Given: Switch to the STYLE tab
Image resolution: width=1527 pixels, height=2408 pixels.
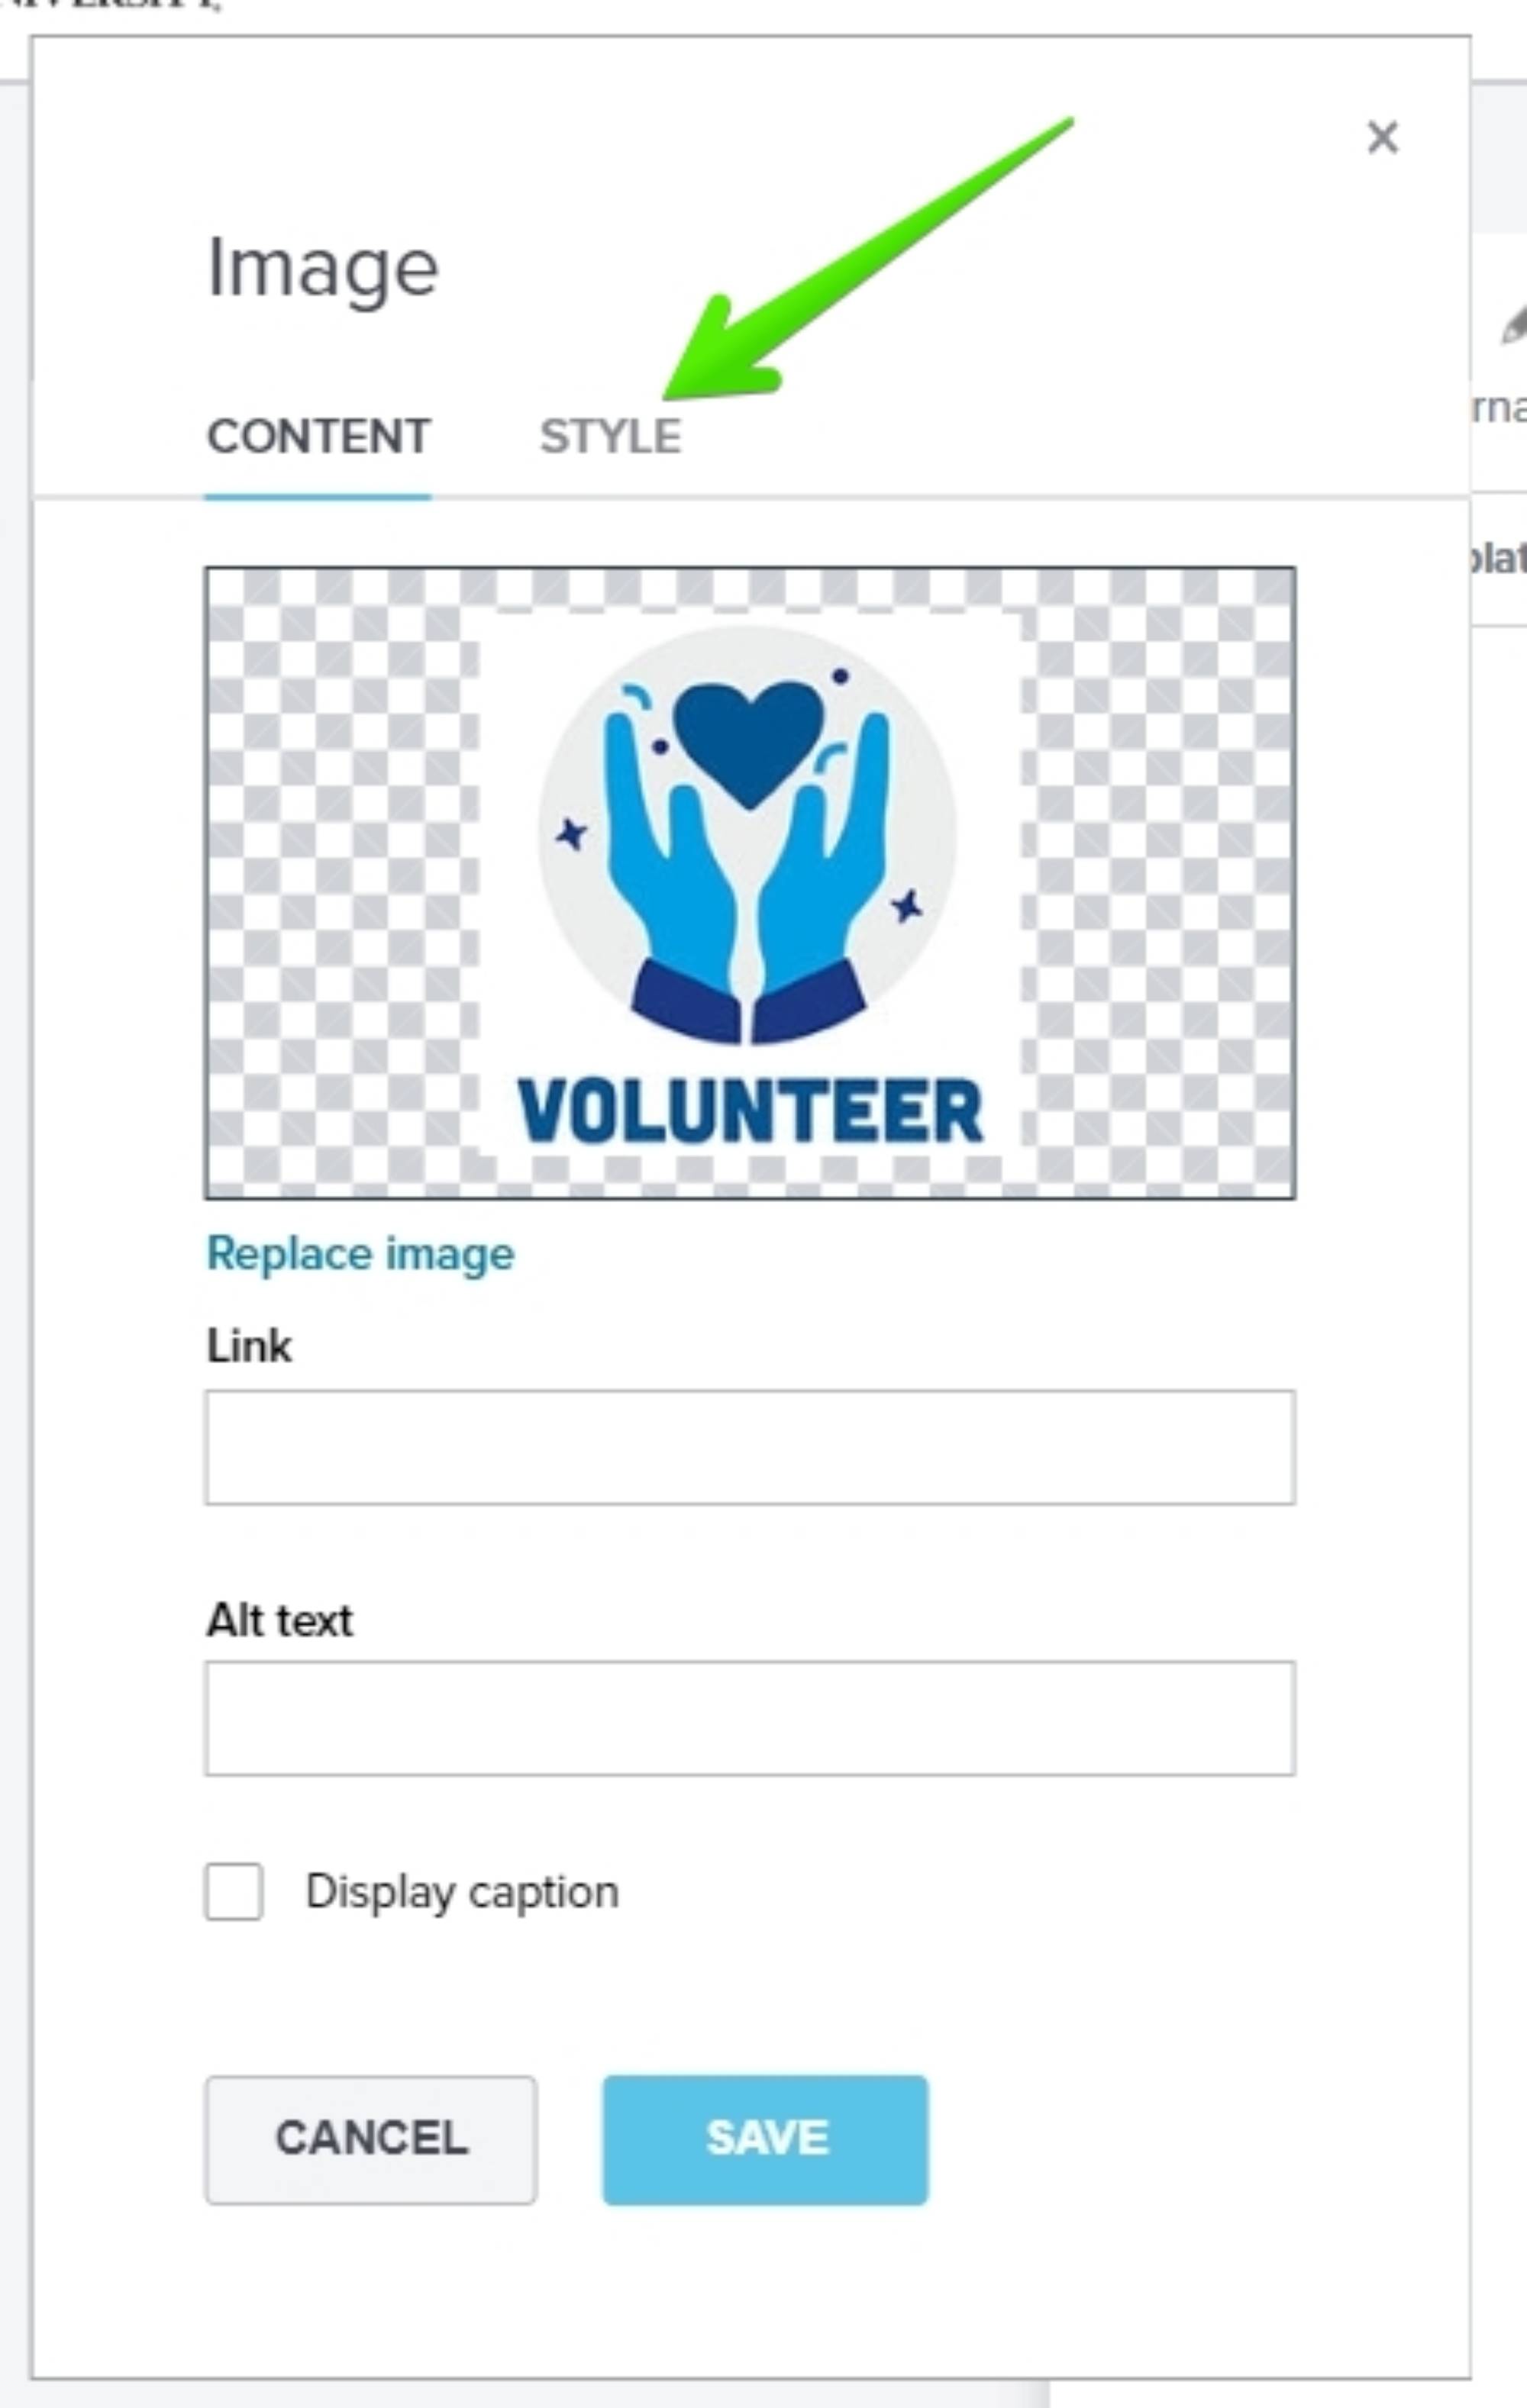Looking at the screenshot, I should [x=610, y=436].
